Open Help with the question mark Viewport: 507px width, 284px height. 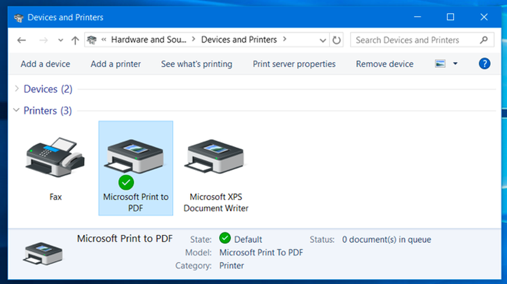pyautogui.click(x=484, y=64)
